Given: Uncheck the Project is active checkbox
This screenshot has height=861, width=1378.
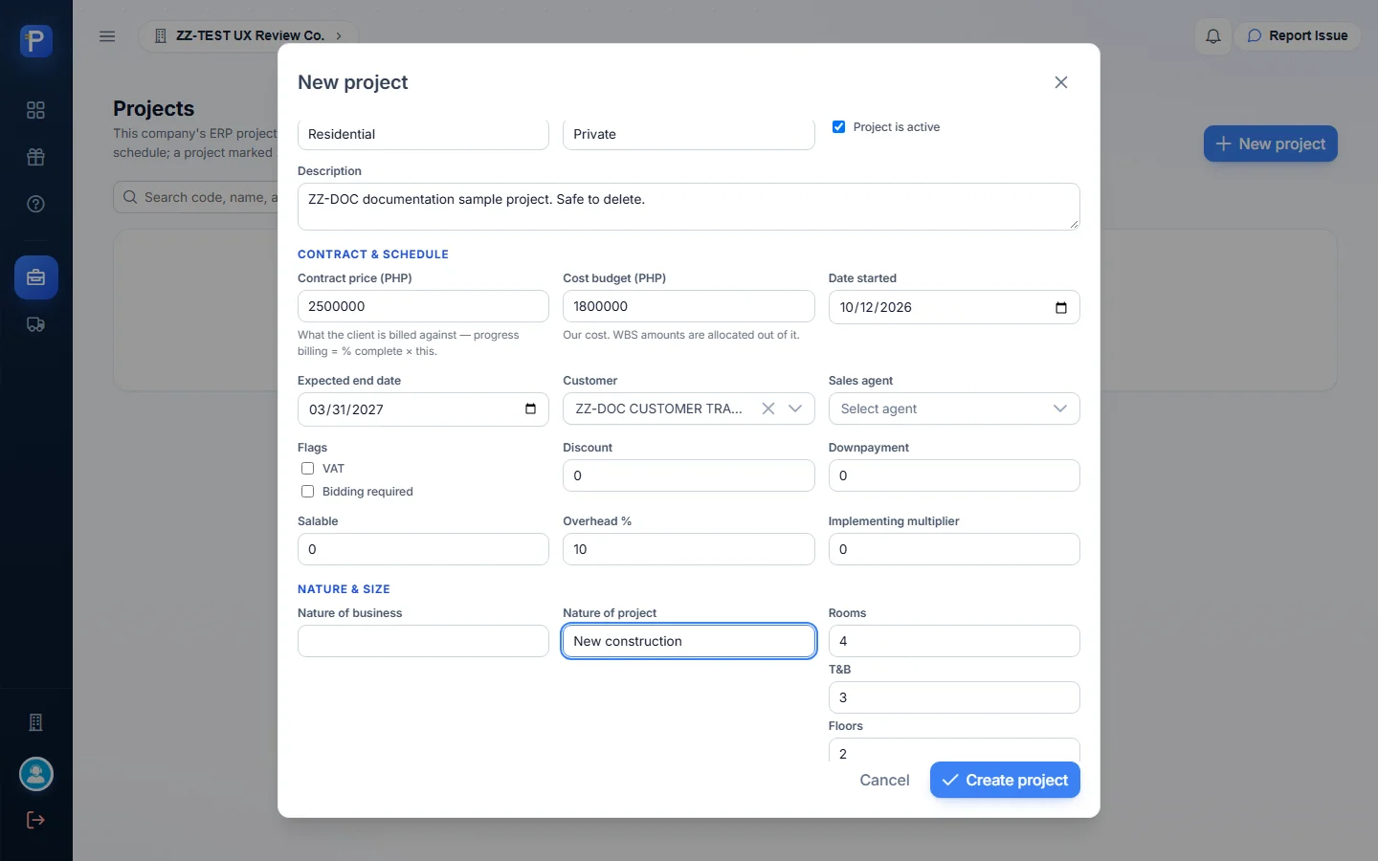Looking at the screenshot, I should click(839, 126).
